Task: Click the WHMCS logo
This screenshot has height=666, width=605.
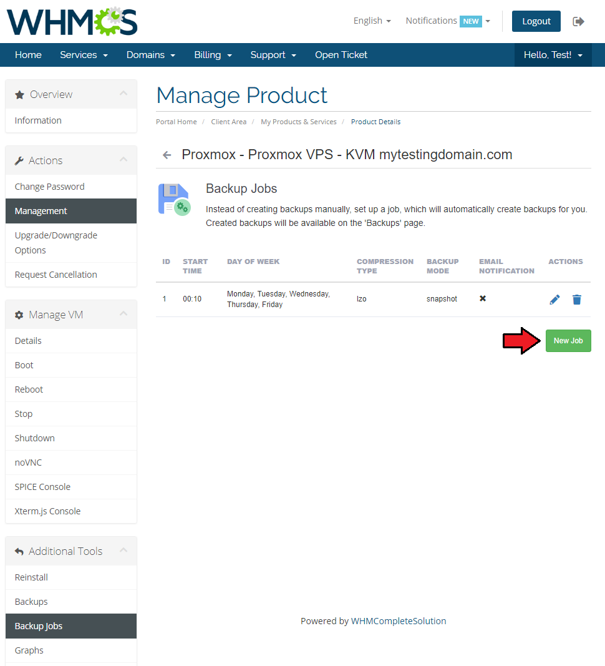Action: [72, 21]
